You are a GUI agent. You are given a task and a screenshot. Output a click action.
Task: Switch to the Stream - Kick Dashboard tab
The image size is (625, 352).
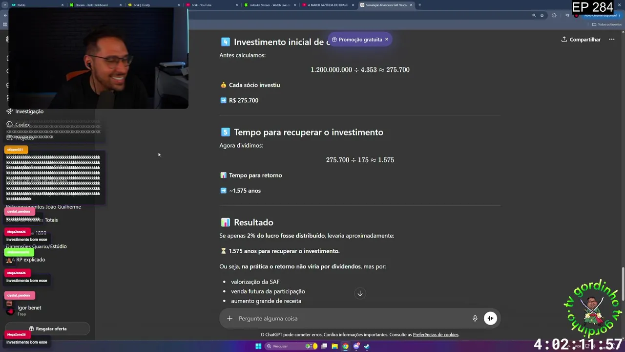coord(95,5)
